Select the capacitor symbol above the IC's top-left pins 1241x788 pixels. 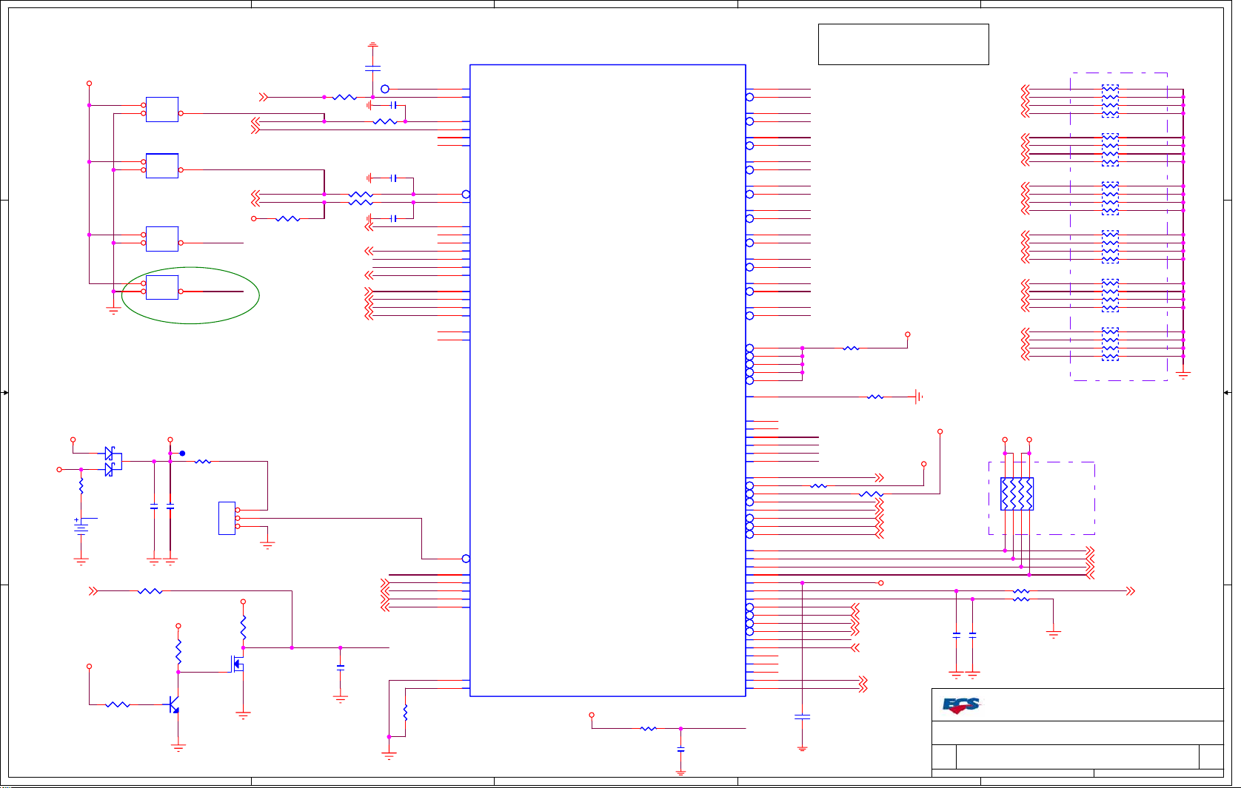373,68
